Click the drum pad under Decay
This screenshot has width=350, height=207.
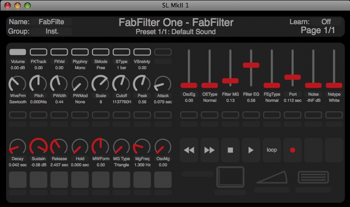18,180
